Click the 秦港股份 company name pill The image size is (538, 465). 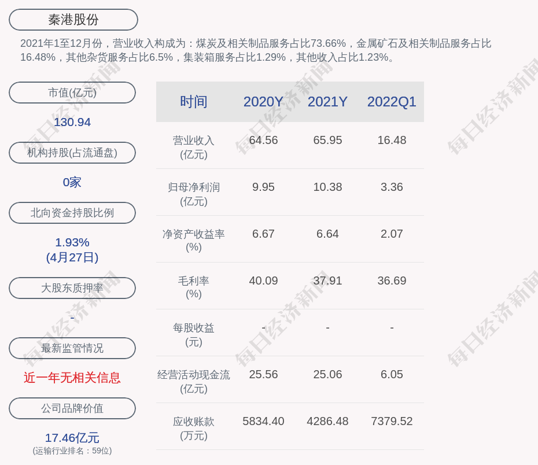(73, 20)
